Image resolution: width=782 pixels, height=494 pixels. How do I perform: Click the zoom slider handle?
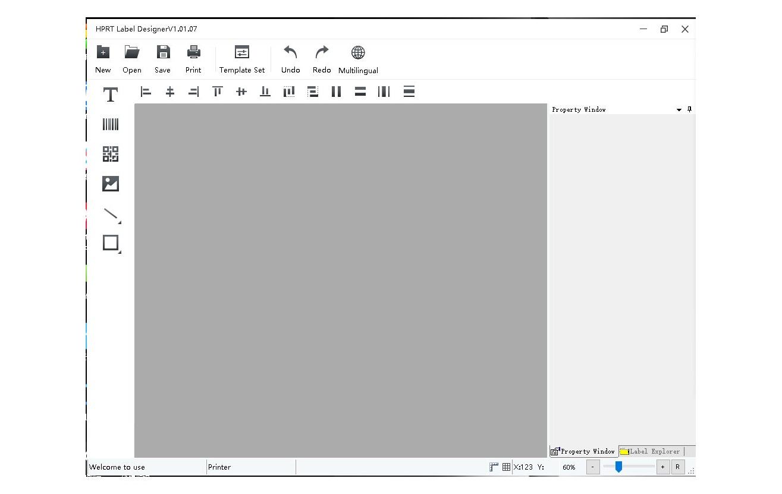tap(618, 467)
